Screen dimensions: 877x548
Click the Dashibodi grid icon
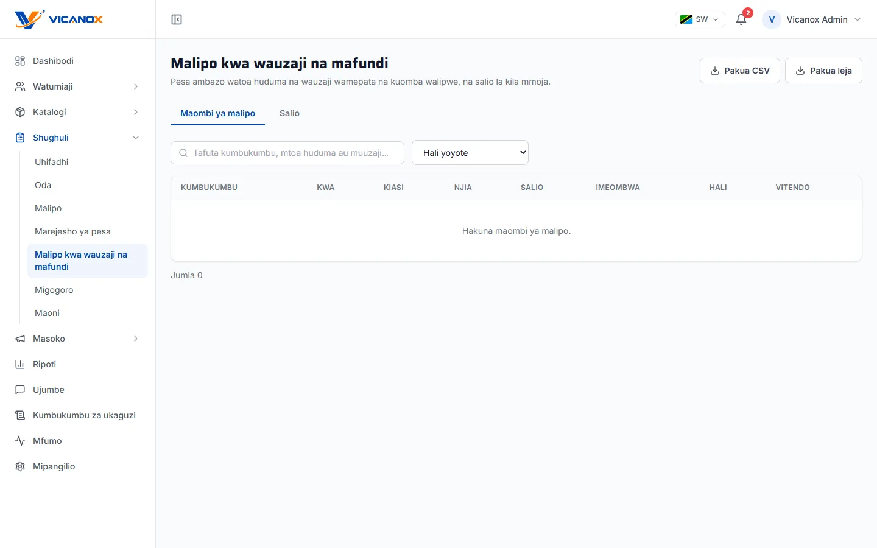click(20, 61)
